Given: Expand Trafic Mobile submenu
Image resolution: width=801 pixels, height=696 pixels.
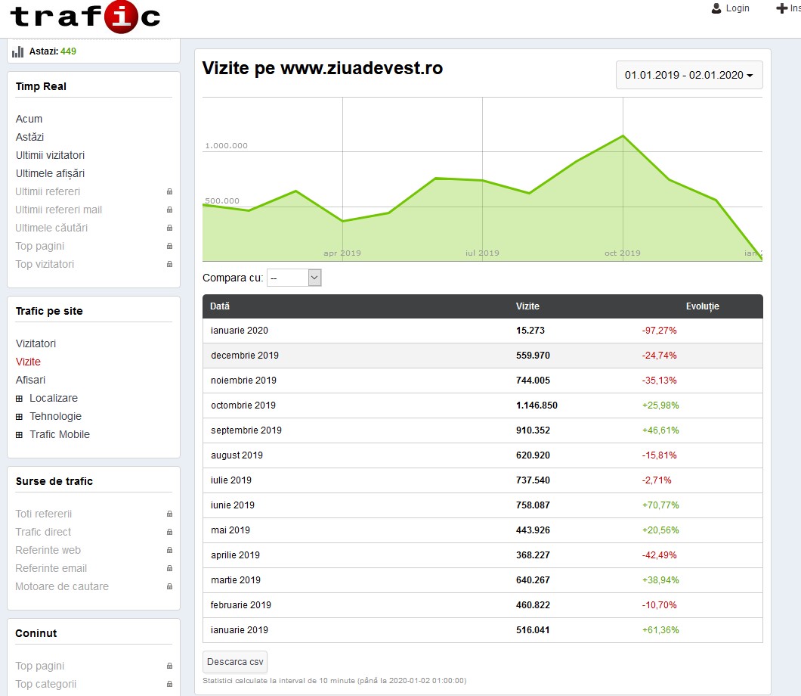Looking at the screenshot, I should (x=20, y=435).
